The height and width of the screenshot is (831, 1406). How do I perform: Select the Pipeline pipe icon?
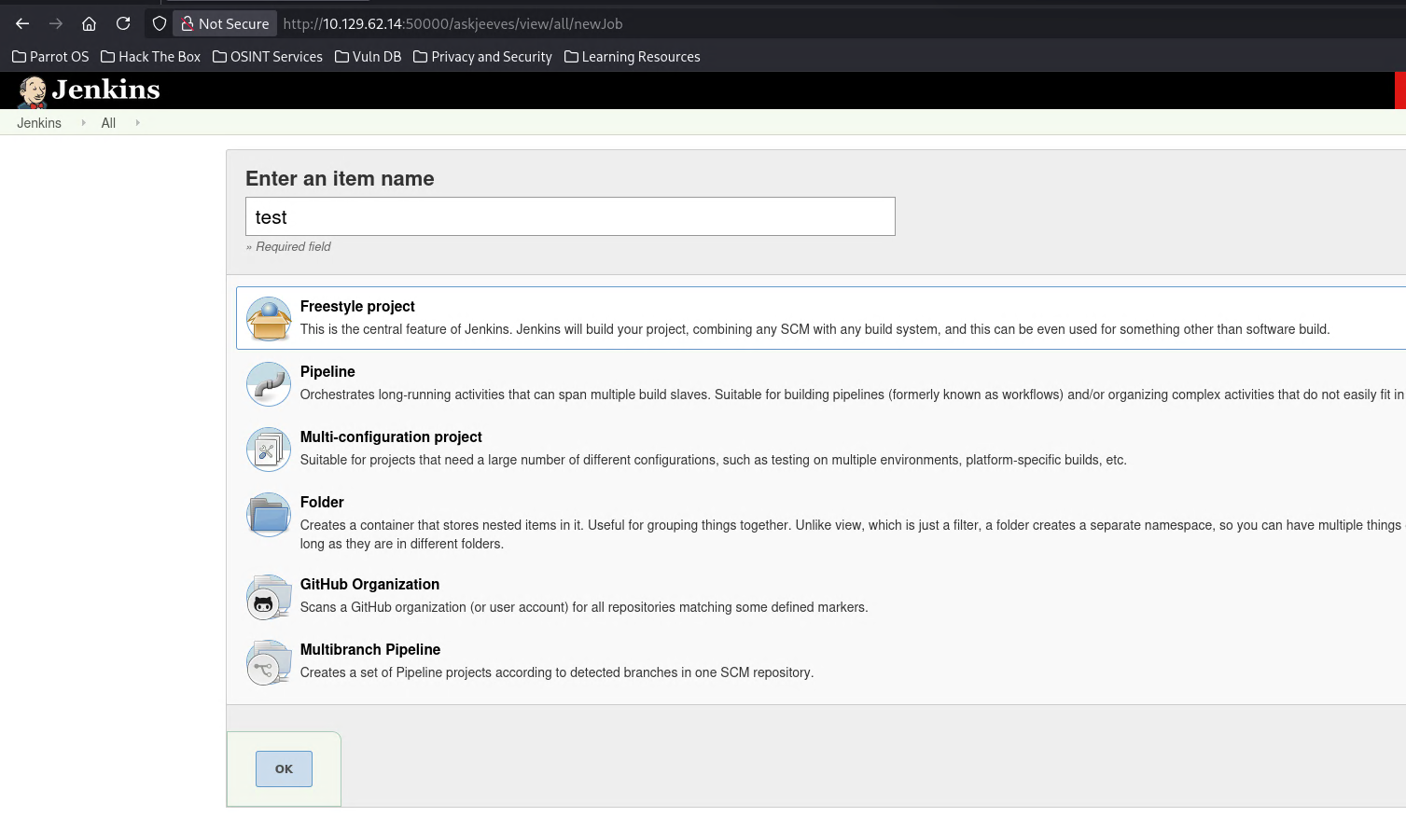(269, 384)
